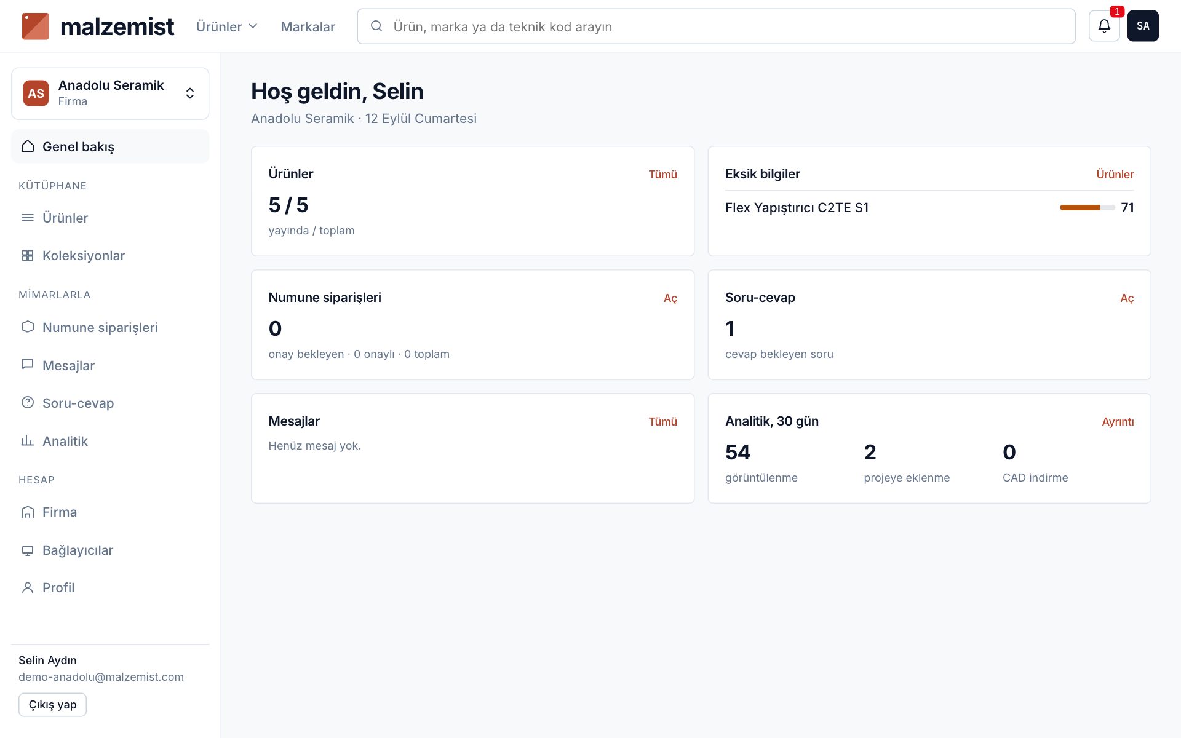Image resolution: width=1181 pixels, height=738 pixels.
Task: Click the Flex Yapıştırıcı C2TE S1 row
Action: coord(929,208)
